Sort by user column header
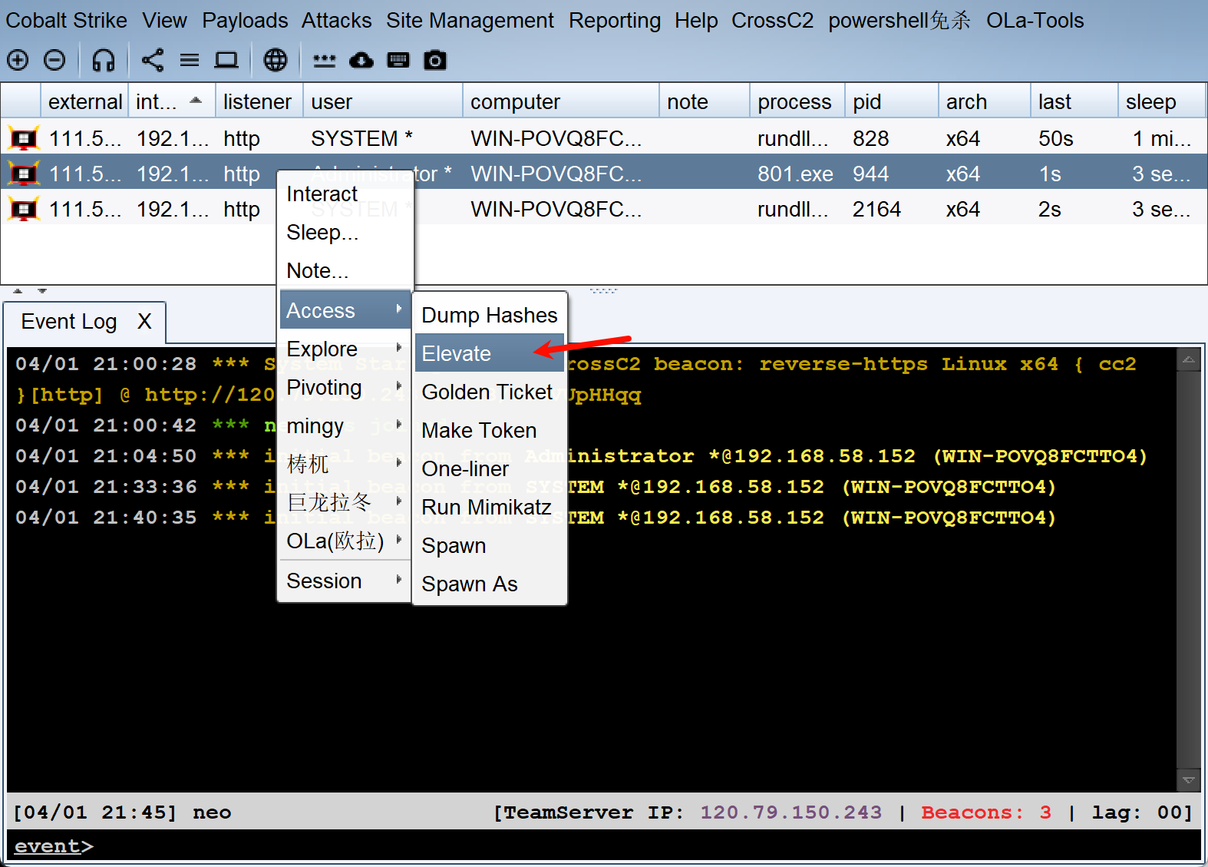The width and height of the screenshot is (1208, 867). [383, 101]
